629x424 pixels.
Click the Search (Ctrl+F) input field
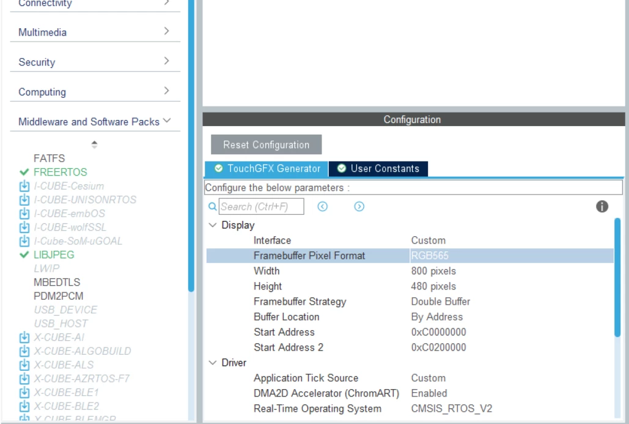(x=261, y=206)
